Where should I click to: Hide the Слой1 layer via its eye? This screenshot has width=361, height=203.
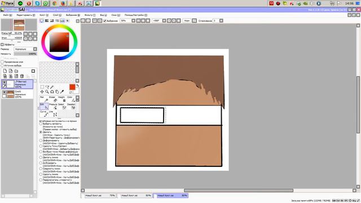4,92
